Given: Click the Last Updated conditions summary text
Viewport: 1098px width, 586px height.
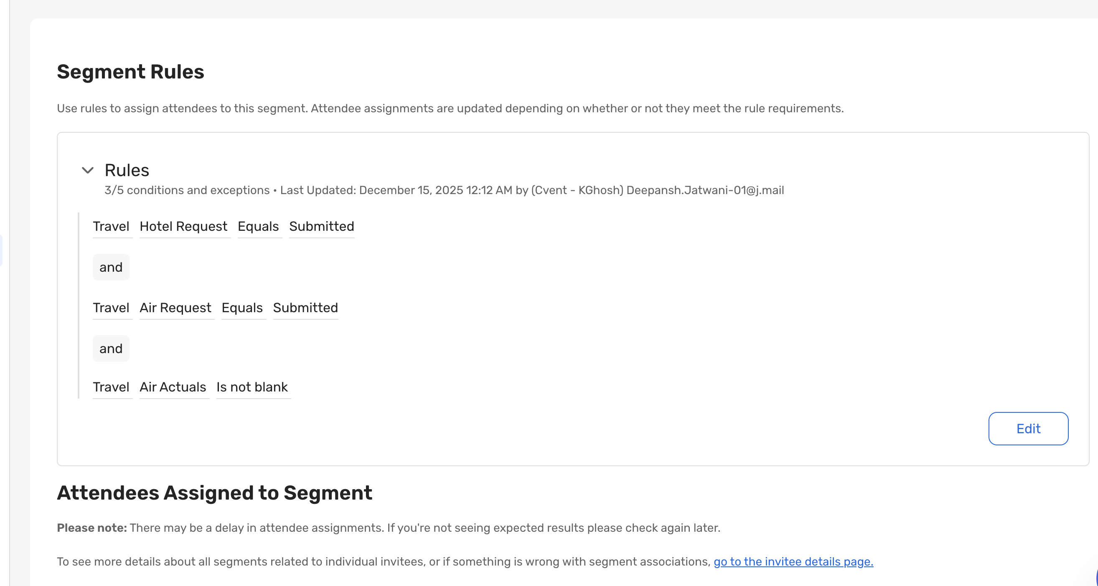Looking at the screenshot, I should (444, 190).
